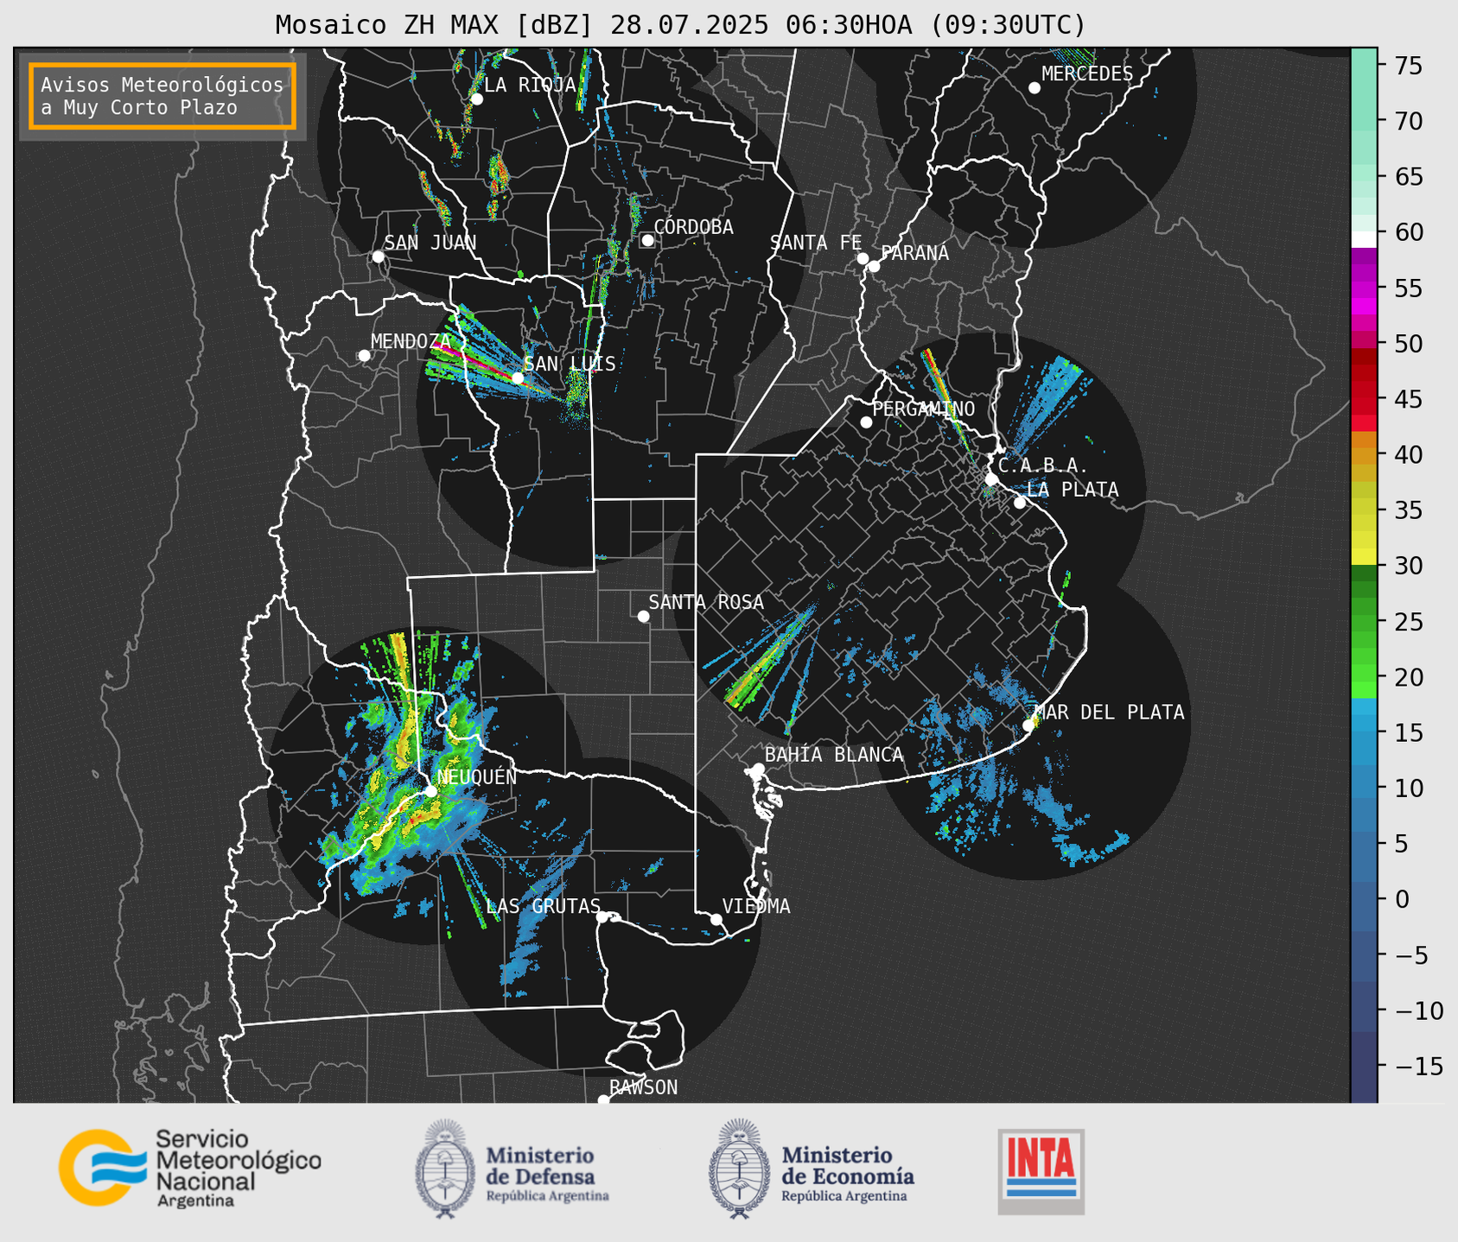Click the Avisos Meteorológicos a Muy Corto Plazo box
1458x1242 pixels.
pyautogui.click(x=162, y=96)
